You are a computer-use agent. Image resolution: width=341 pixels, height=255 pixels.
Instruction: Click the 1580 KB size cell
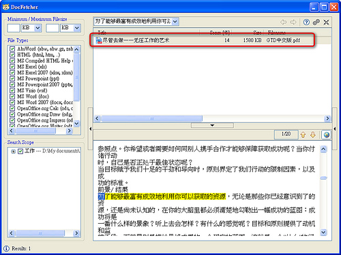[252, 40]
